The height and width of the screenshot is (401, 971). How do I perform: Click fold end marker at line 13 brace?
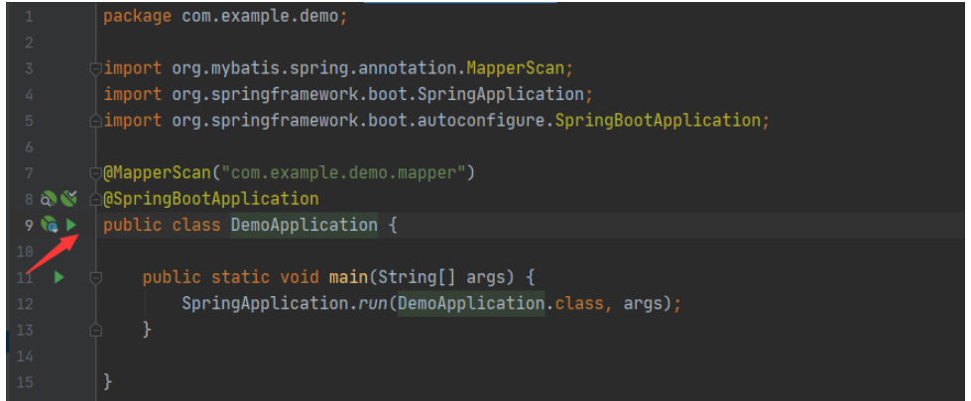click(96, 331)
